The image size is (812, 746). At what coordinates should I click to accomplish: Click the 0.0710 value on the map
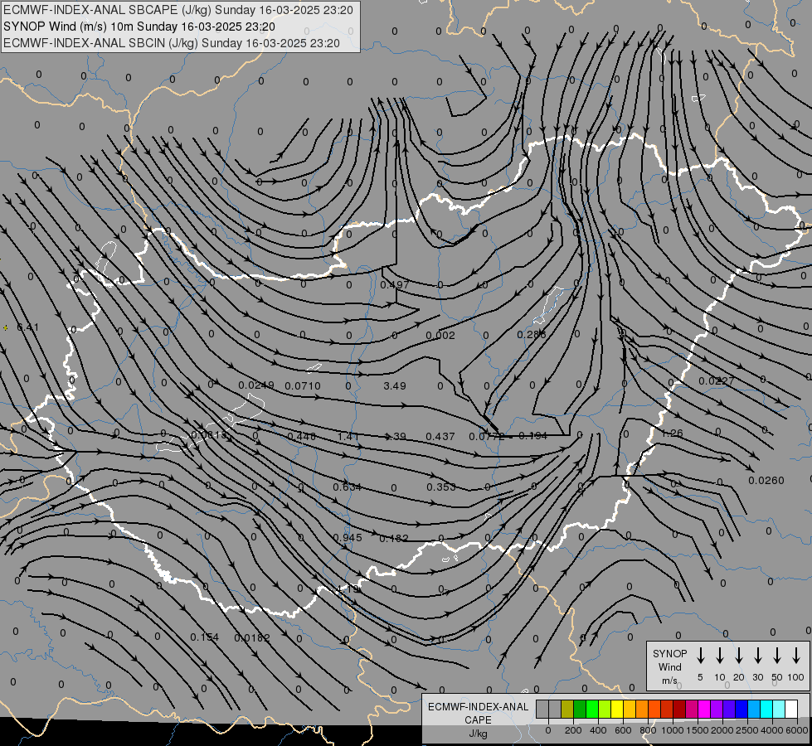point(303,385)
